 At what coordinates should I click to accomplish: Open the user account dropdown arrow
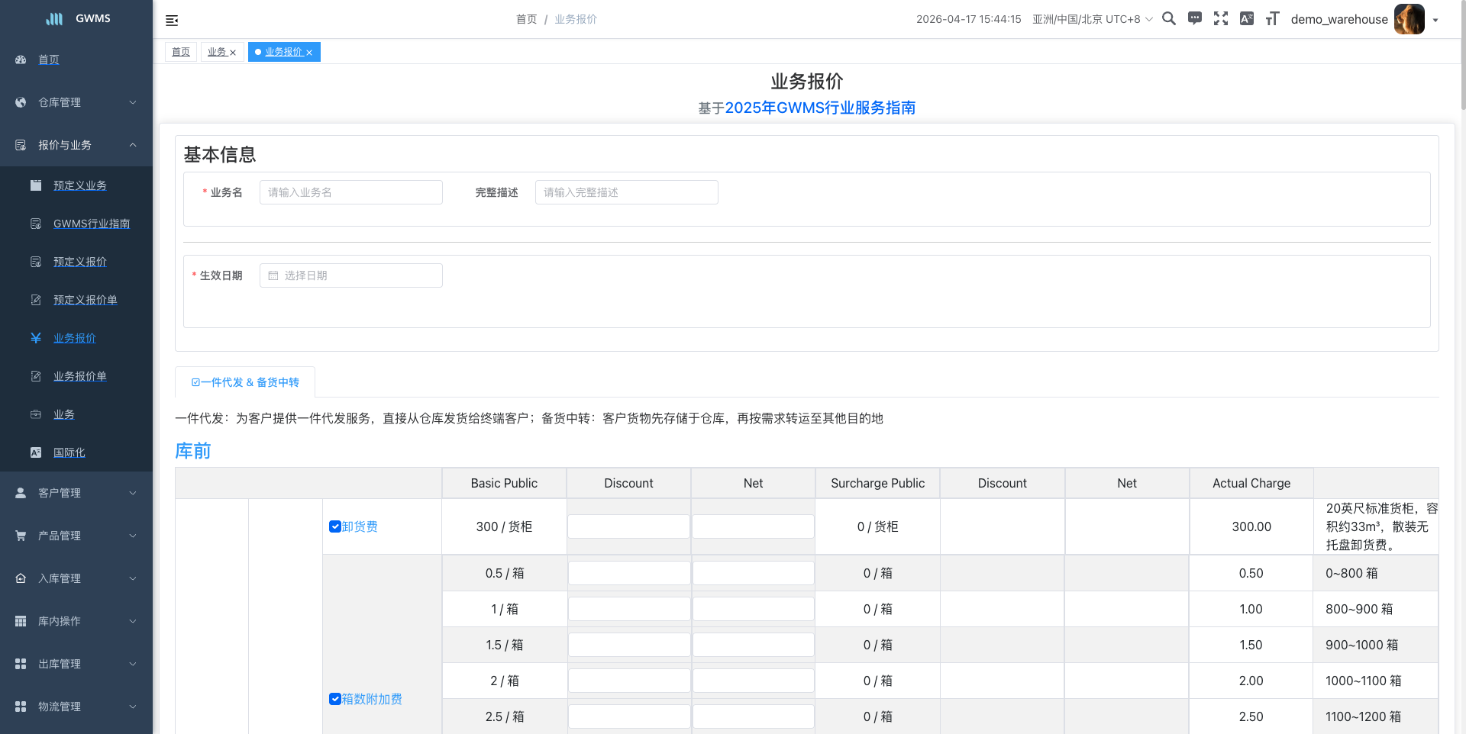[1435, 21]
